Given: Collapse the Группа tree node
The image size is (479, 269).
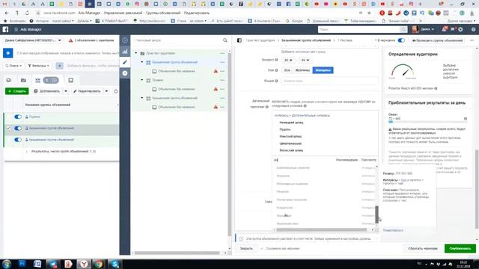Looking at the screenshot, I should 142,80.
